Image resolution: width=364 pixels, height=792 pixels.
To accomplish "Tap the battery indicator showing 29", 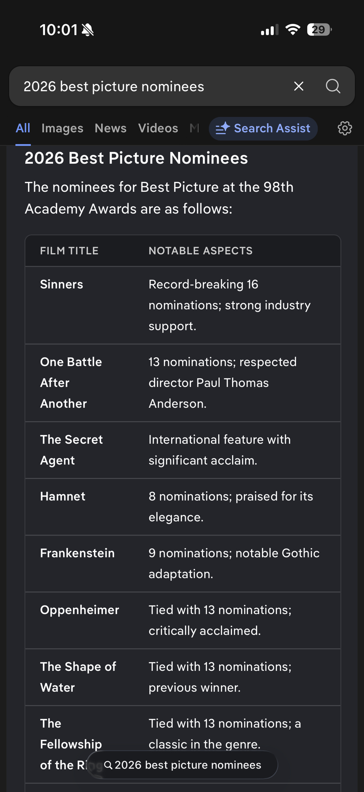I will [319, 30].
